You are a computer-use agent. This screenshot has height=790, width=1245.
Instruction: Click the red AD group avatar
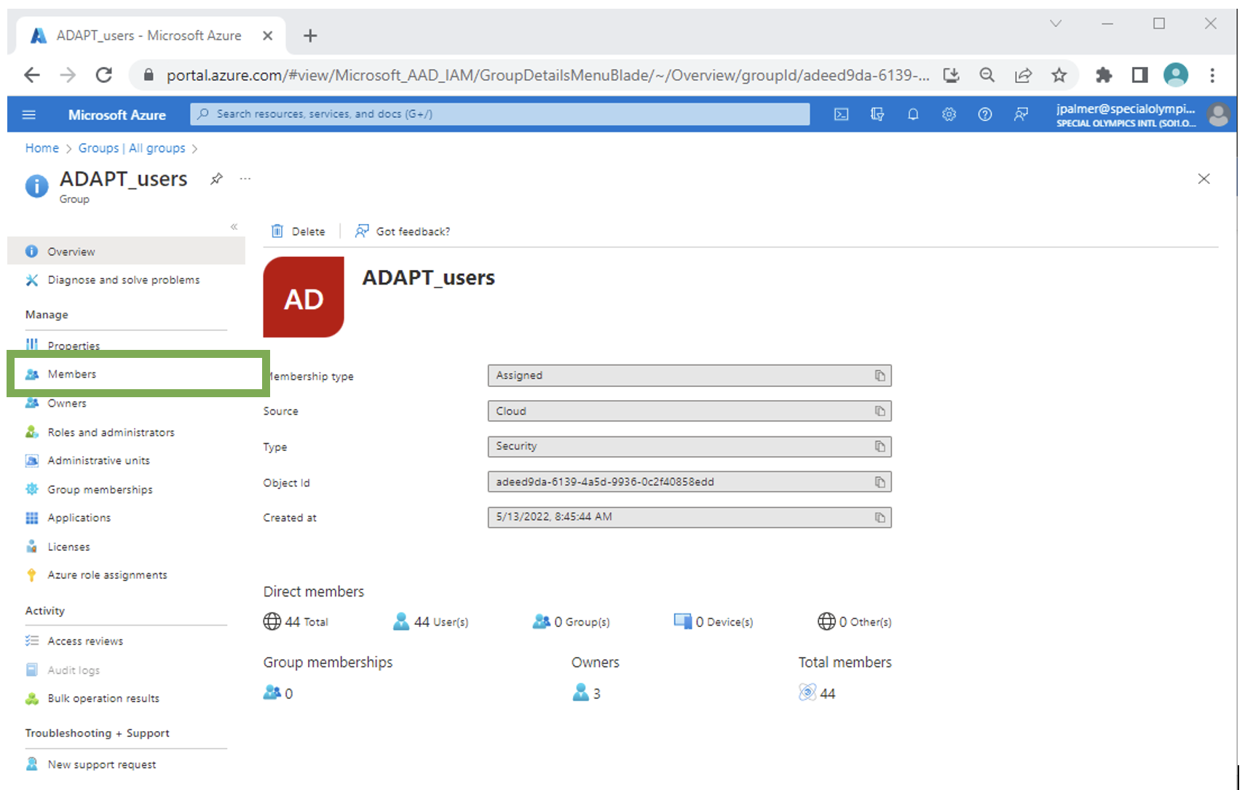(304, 297)
